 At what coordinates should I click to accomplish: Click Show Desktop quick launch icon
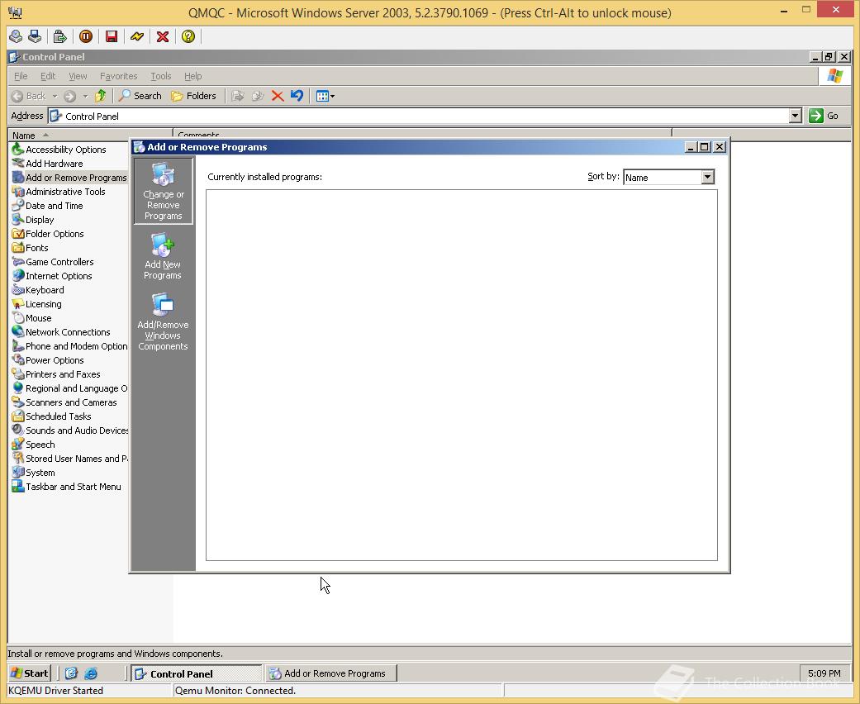point(71,673)
